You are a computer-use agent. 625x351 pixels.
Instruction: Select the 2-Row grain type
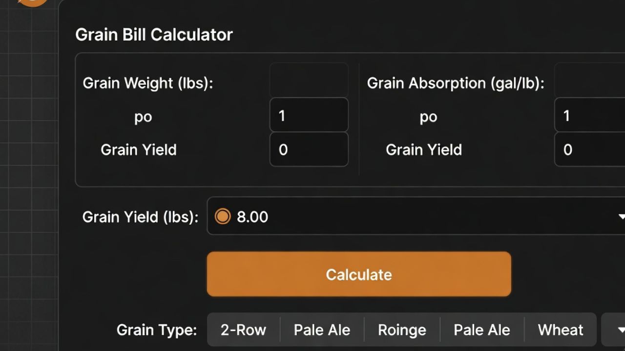click(x=243, y=330)
